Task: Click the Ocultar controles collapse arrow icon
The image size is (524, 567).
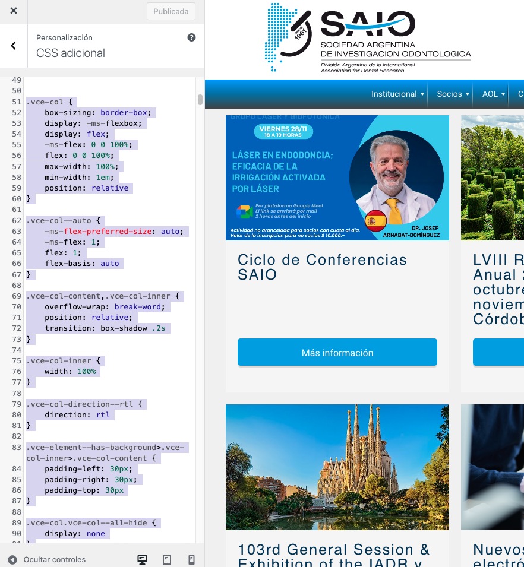Action: tap(12, 559)
